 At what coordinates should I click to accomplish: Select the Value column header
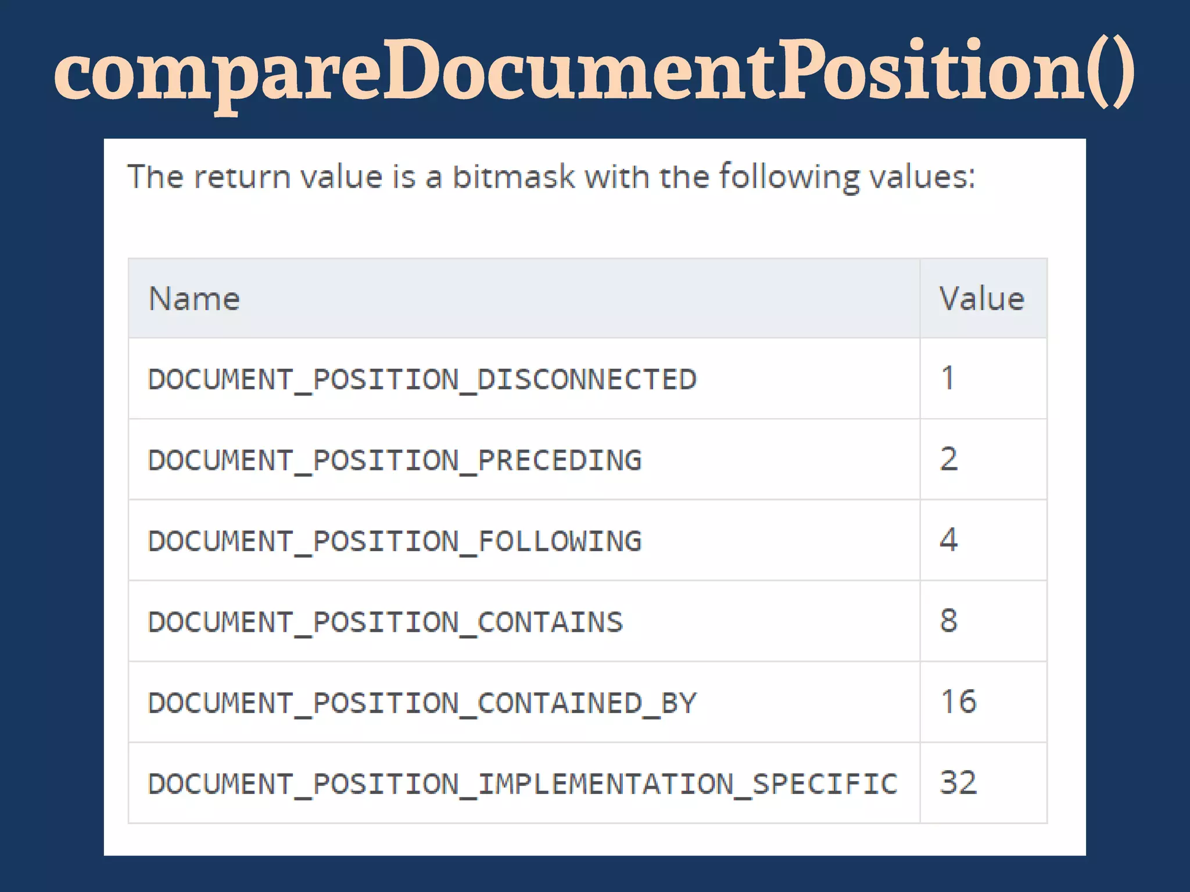(982, 299)
